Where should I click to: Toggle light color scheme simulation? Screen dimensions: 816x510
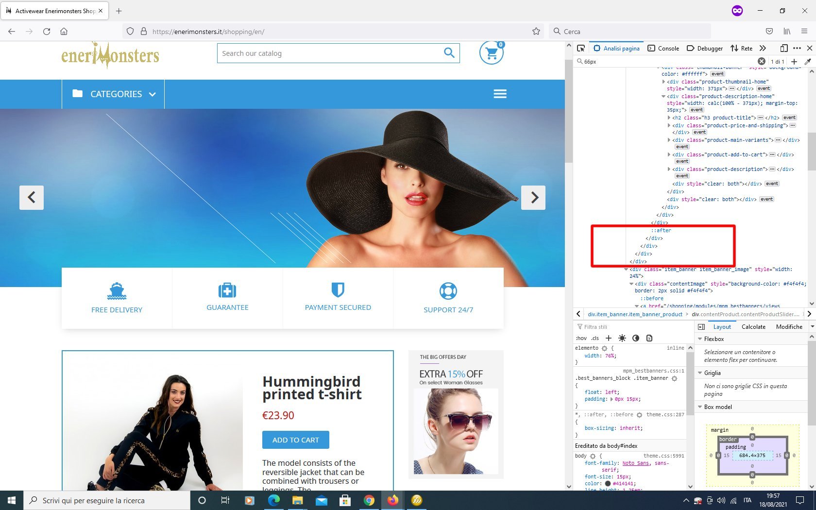click(x=622, y=338)
